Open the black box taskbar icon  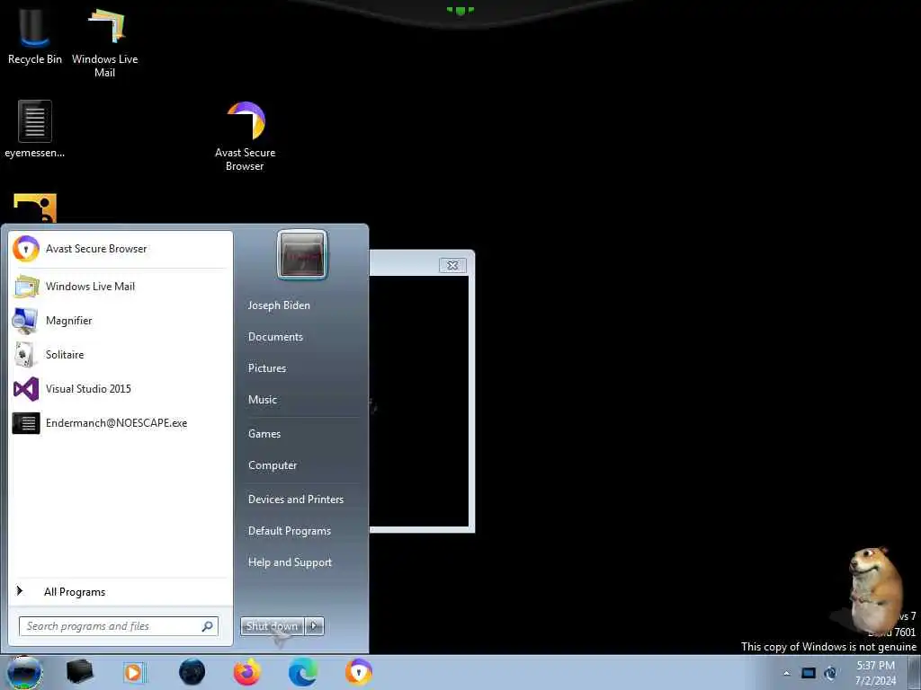click(79, 672)
